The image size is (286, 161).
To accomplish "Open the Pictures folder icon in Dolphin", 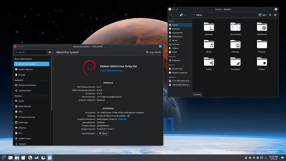I will tap(235, 44).
